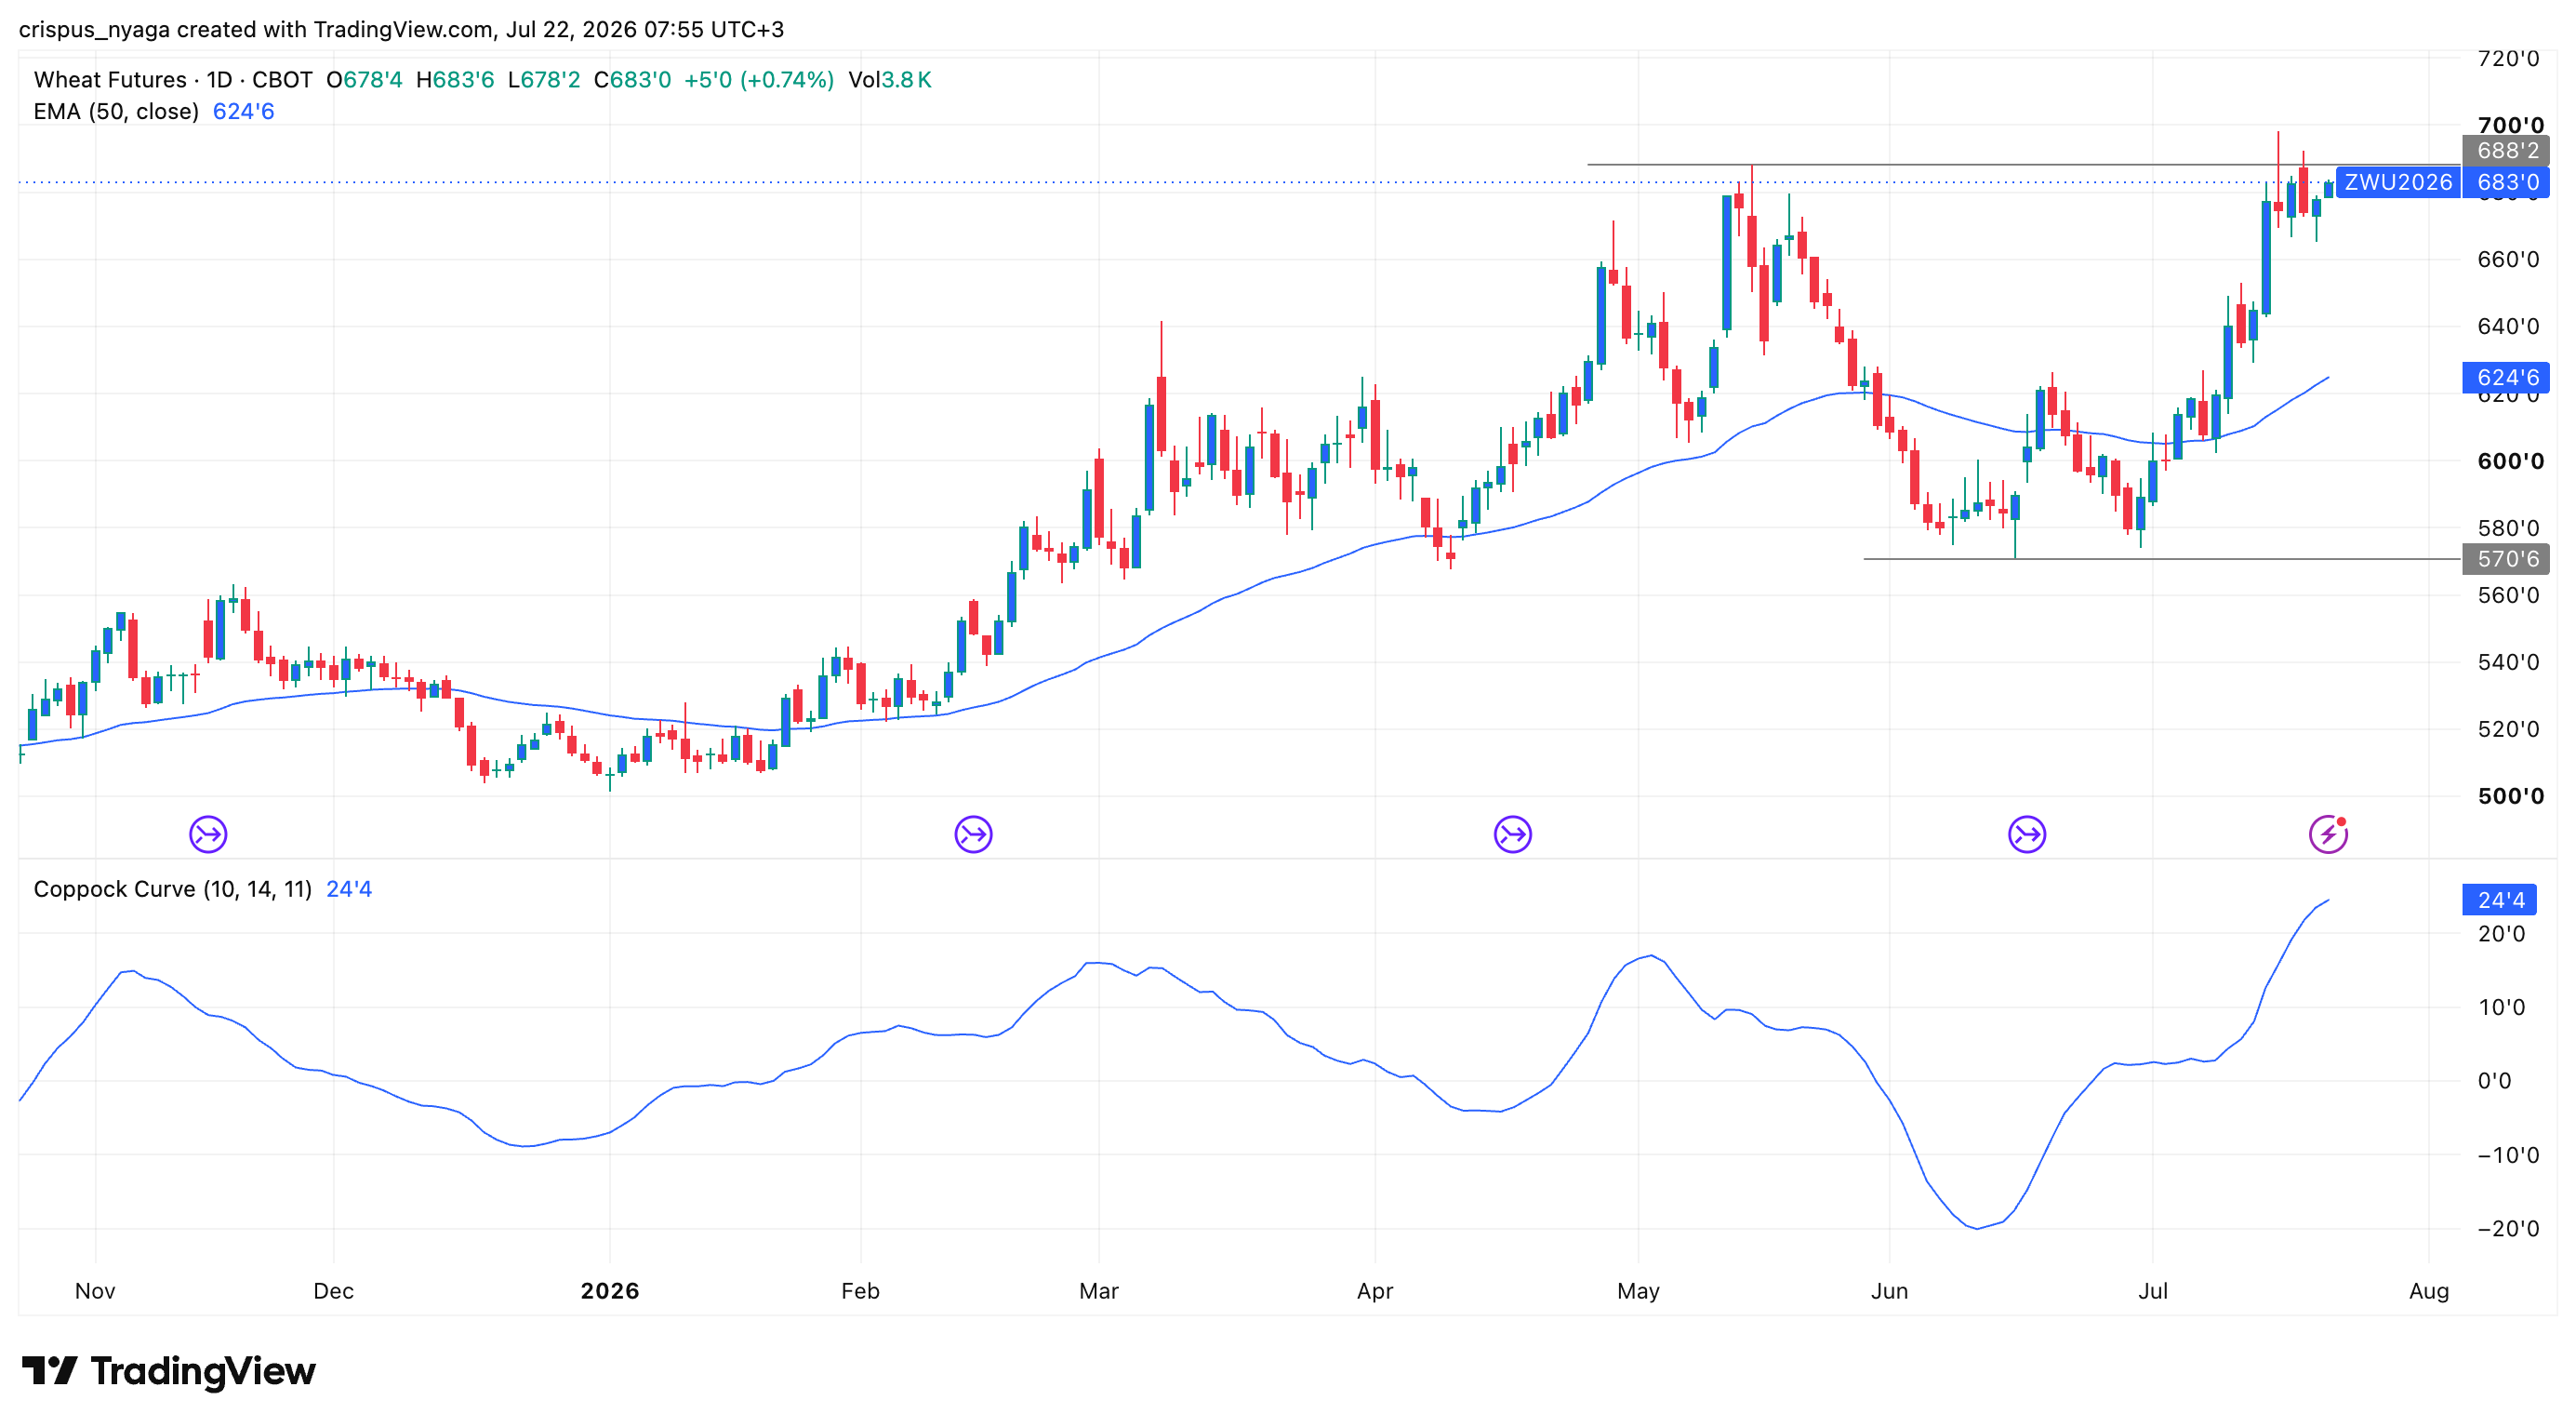Screen dimensions: 2576x1427
Task: Click the +5'0 (+0.74%) change value
Action: click(759, 80)
